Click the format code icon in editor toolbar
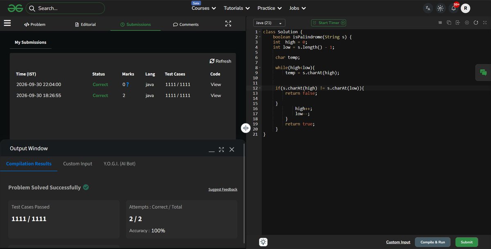Screen dimensions: 491x249 pyautogui.click(x=440, y=23)
